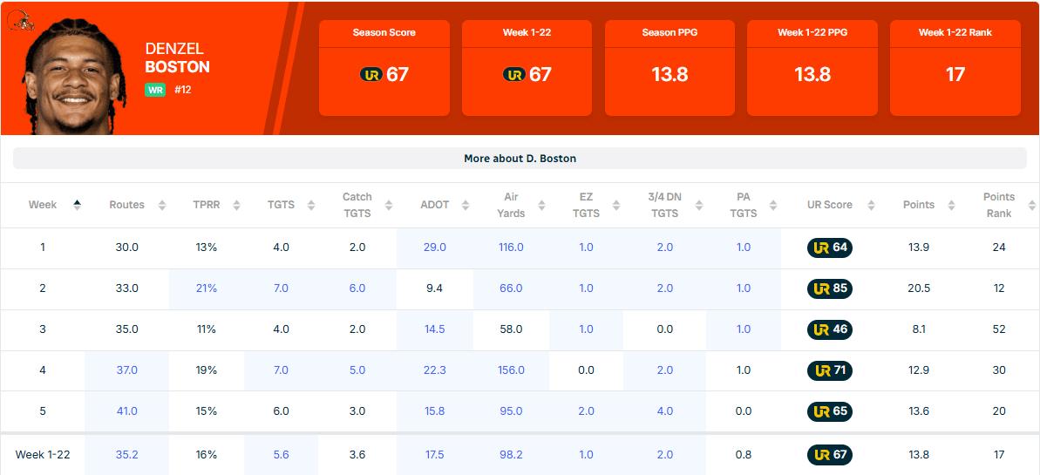Click the Cleveland Browns helmet logo
The width and height of the screenshot is (1040, 475).
(19, 21)
